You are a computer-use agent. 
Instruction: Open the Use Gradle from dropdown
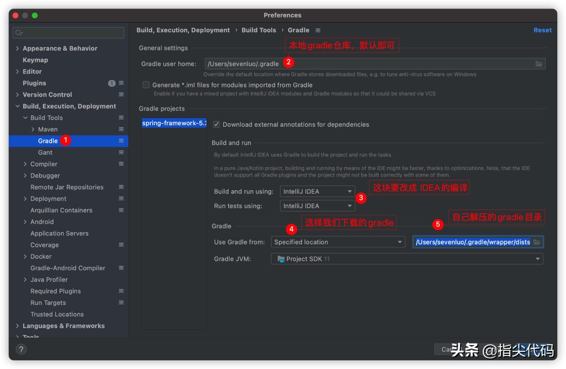coord(337,242)
